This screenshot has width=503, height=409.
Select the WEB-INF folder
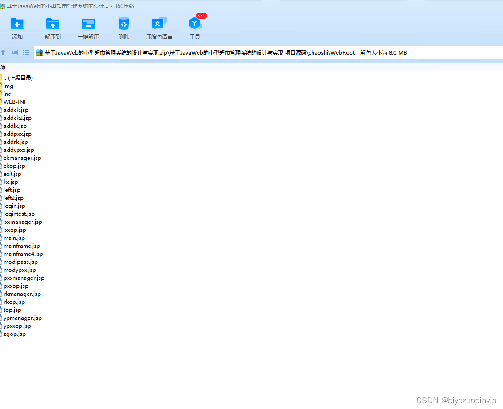coord(13,102)
